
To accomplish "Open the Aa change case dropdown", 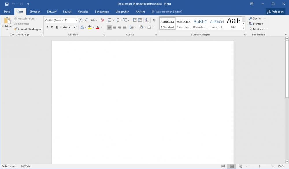I will click(94, 20).
